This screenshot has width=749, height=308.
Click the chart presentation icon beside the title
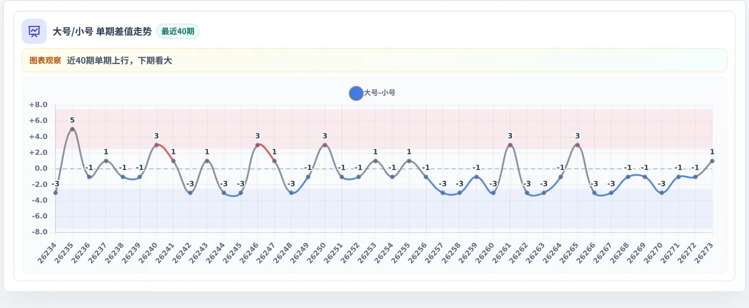click(x=34, y=31)
